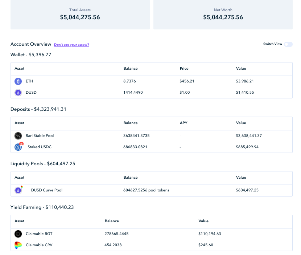Click the 604627.5256 pool tokens balance
This screenshot has height=255, width=301.
pos(146,190)
